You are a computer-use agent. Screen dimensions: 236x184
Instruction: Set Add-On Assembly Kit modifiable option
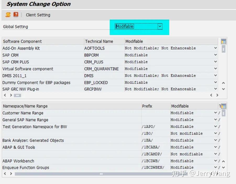pyautogui.click(x=215, y=48)
